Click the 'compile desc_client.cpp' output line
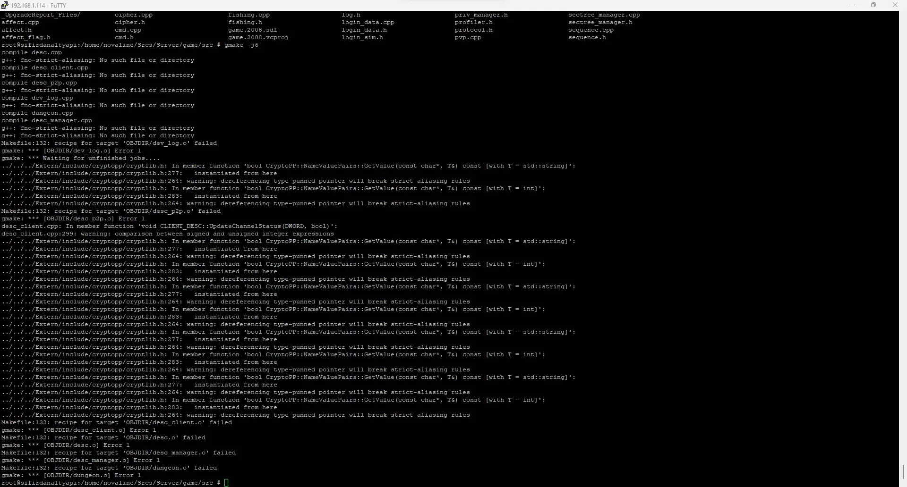This screenshot has width=907, height=487. pyautogui.click(x=45, y=67)
